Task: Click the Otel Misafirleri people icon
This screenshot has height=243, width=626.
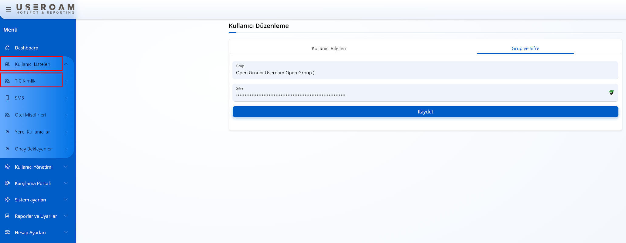Action: coord(7,115)
